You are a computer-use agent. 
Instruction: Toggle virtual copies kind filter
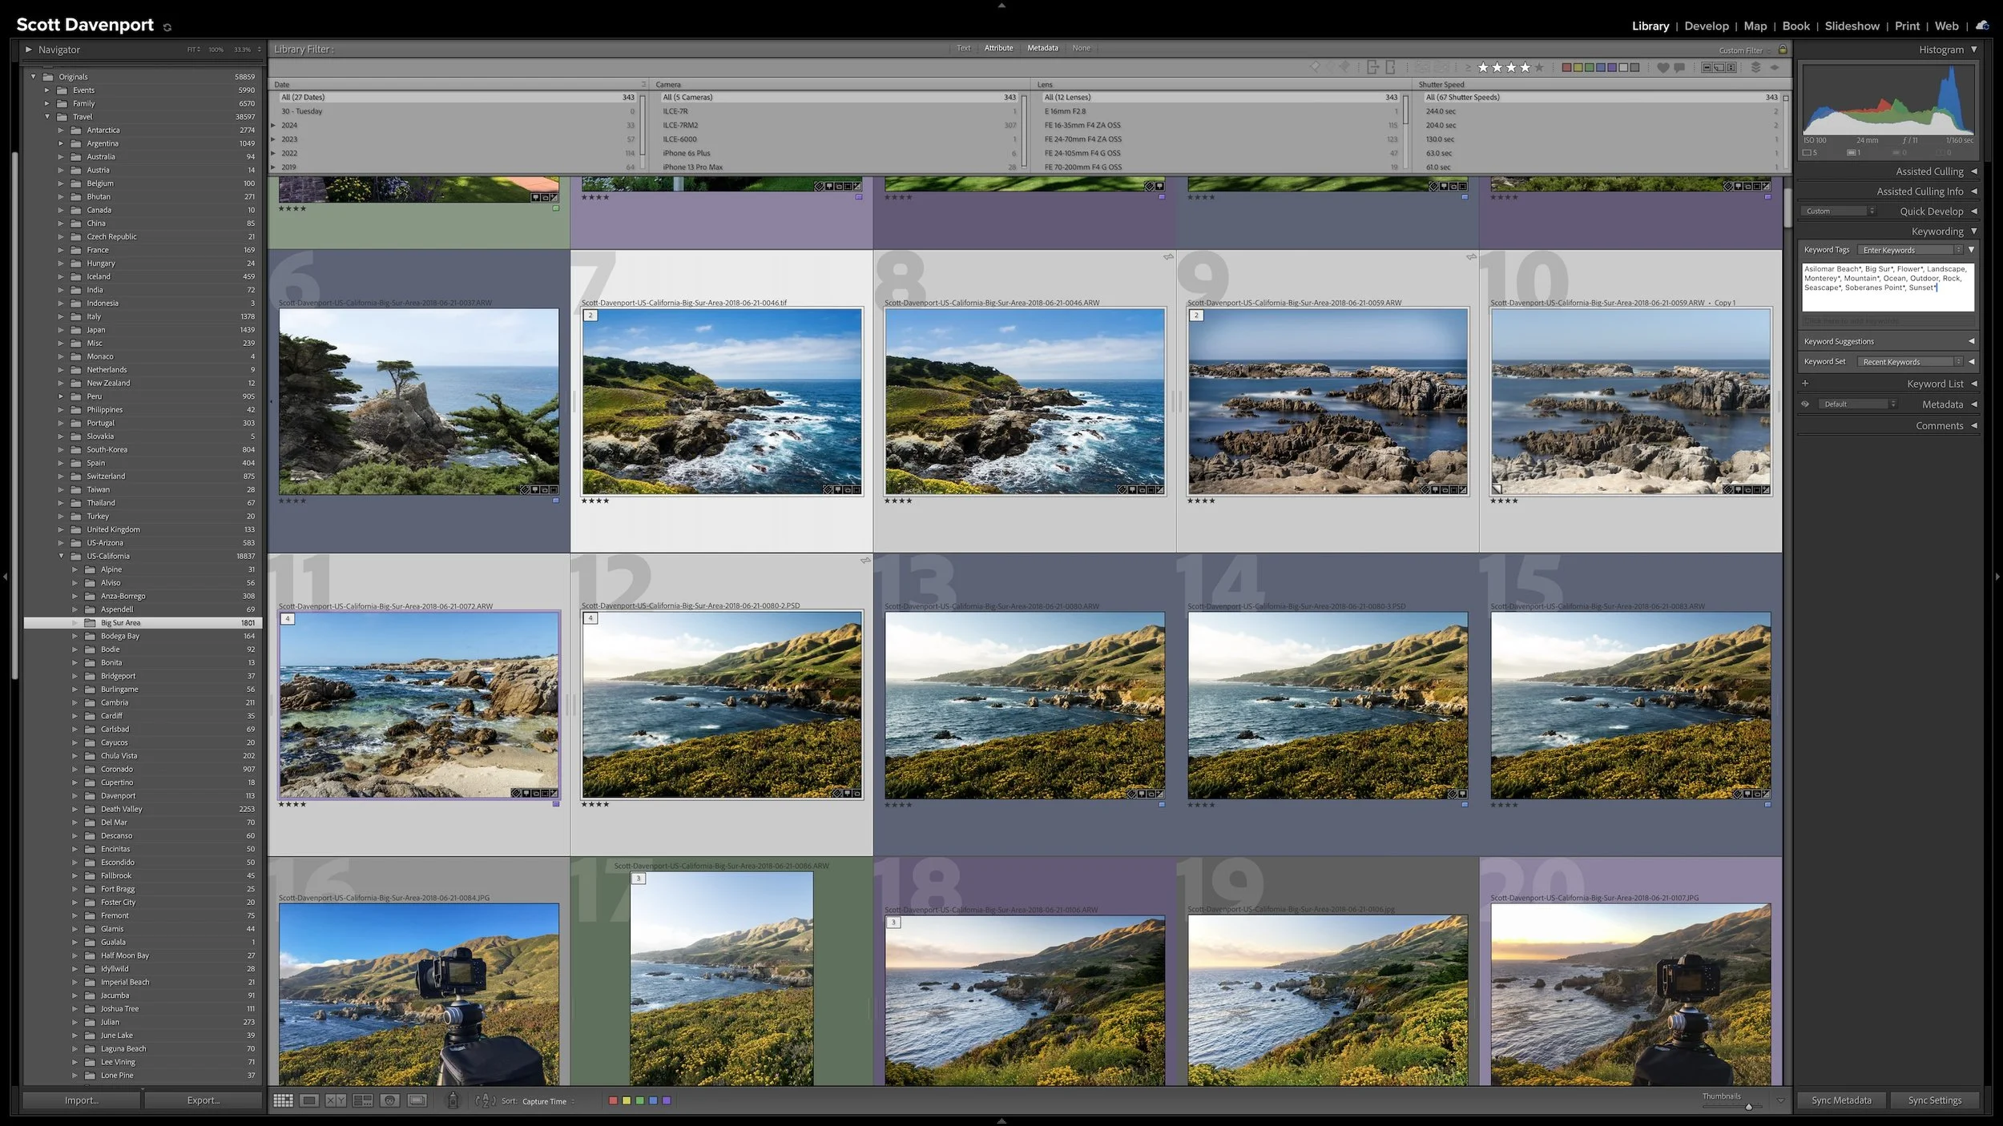[1719, 67]
